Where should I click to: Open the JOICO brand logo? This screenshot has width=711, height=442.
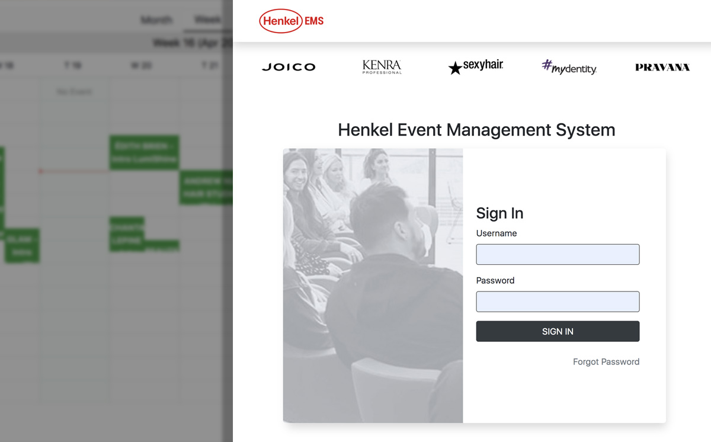tap(289, 68)
